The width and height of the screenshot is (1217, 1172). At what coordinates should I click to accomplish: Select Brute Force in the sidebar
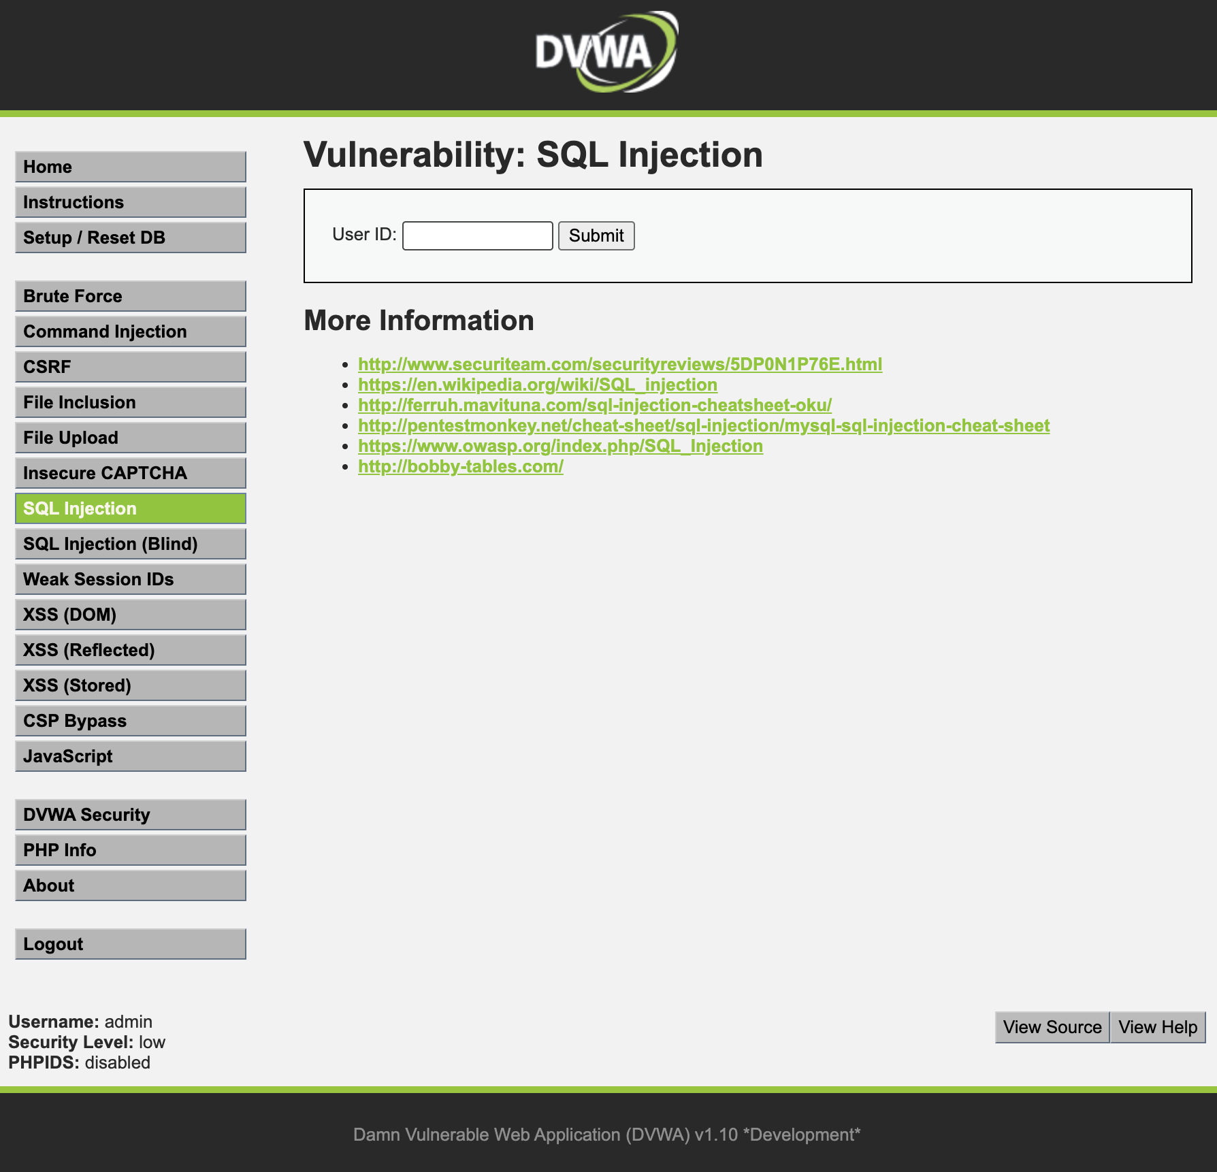tap(131, 296)
